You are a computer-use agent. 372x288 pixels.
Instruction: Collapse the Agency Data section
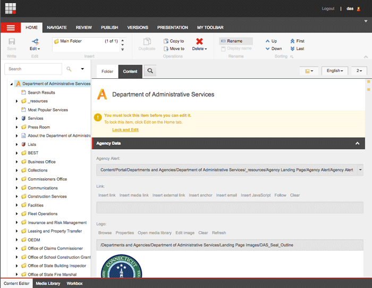point(358,143)
